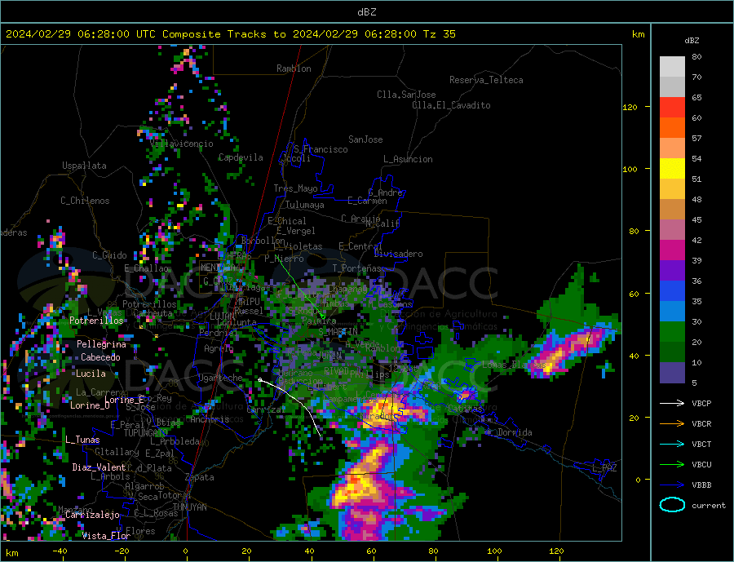734x562 pixels.
Task: Click the 'Tz 35' text in header
Action: click(440, 34)
